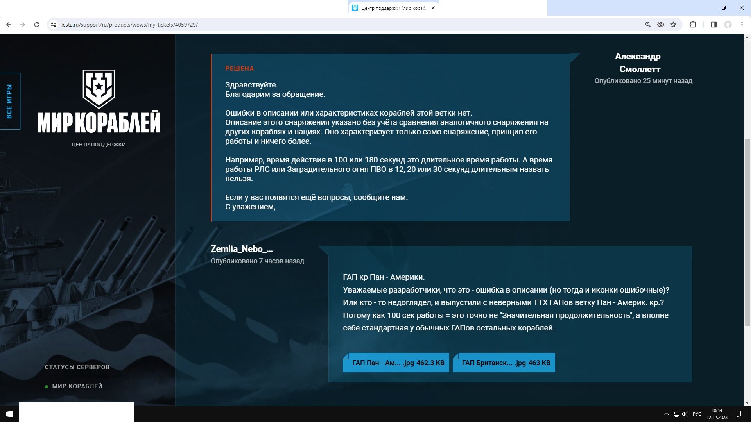Screen dimensions: 753x425
Task: Toggle the browser side panel icon
Action: (x=714, y=25)
